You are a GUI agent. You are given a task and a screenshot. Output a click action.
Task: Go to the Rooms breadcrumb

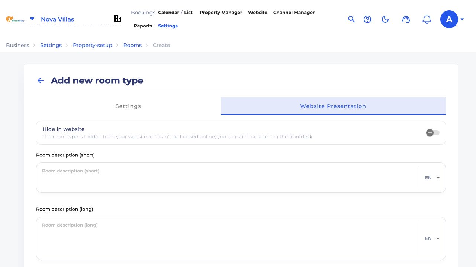click(132, 45)
